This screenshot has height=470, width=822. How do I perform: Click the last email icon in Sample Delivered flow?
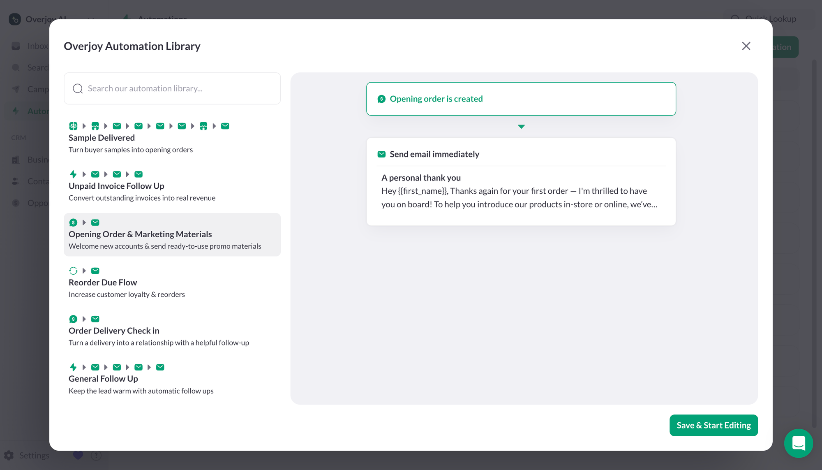click(225, 126)
